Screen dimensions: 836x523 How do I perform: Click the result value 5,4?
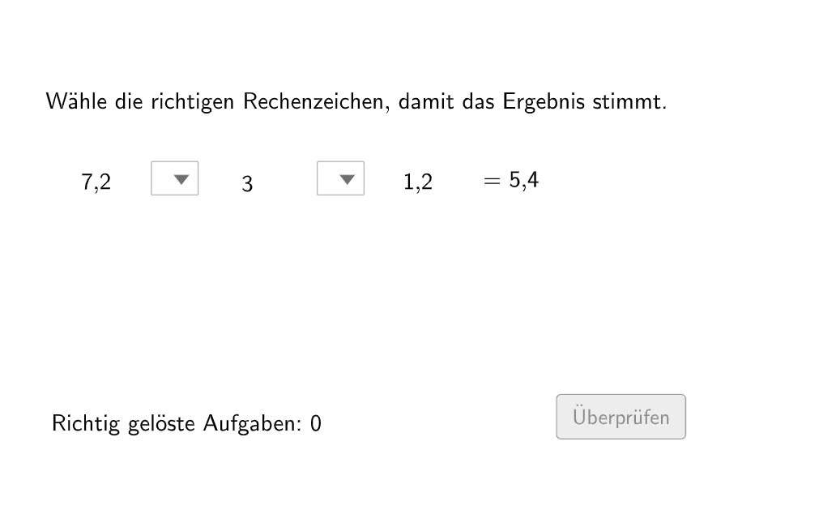524,180
